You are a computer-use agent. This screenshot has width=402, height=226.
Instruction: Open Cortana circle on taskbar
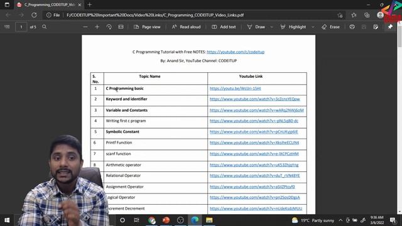click(x=122, y=220)
